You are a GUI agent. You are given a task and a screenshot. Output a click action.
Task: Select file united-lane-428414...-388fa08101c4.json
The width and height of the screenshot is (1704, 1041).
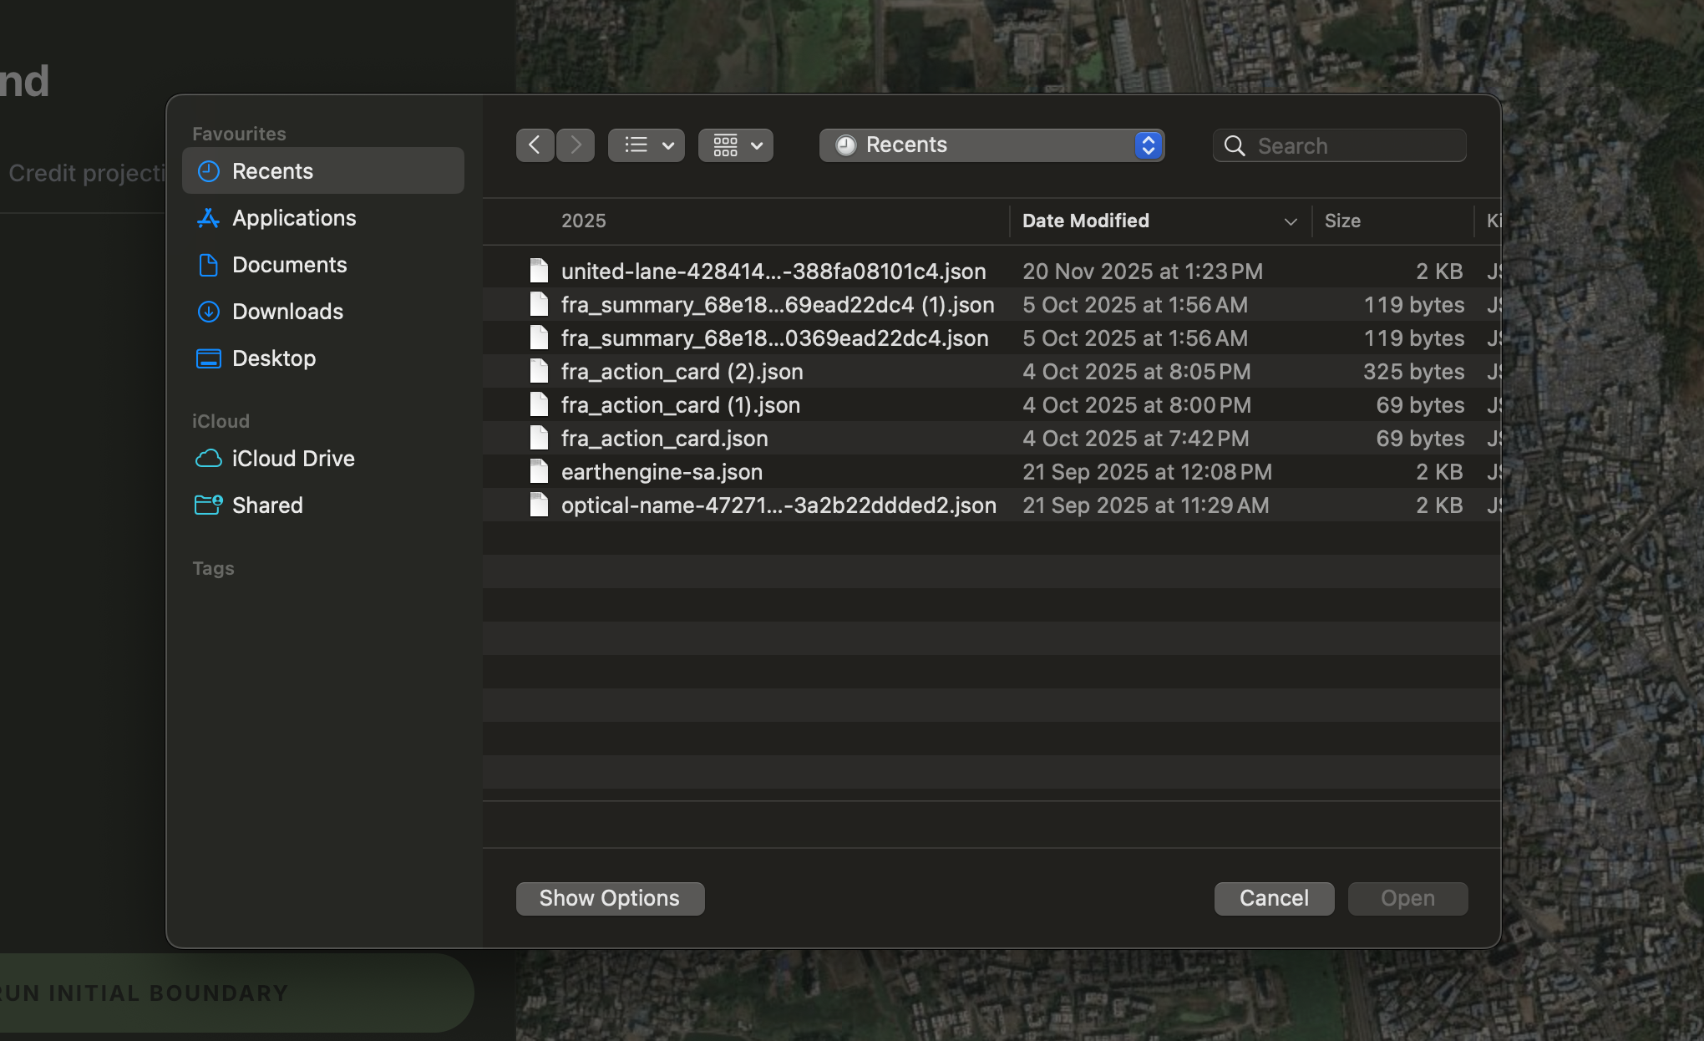point(991,271)
